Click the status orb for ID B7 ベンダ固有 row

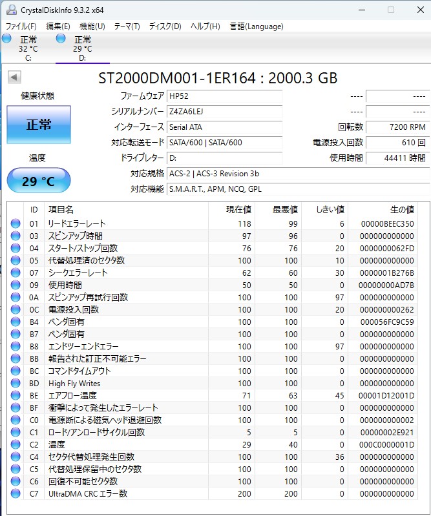point(16,334)
